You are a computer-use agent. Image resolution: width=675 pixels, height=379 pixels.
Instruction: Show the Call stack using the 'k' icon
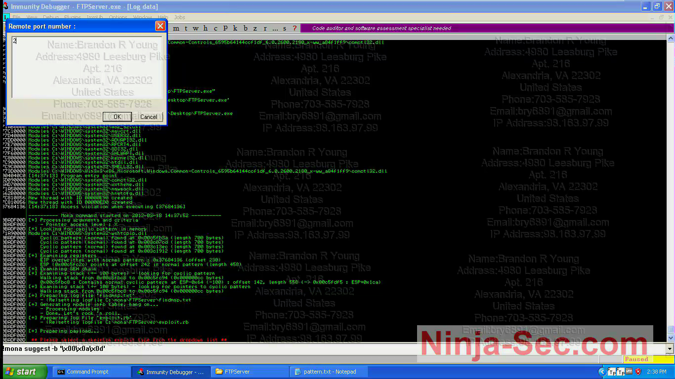coord(235,28)
